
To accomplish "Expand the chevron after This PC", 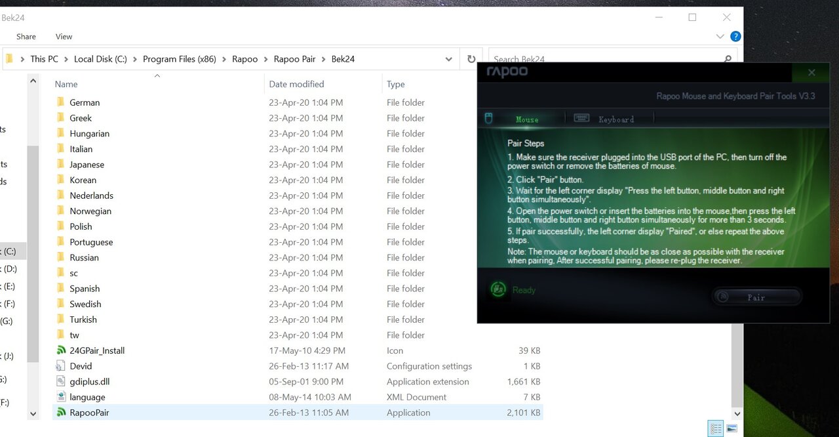I will [x=66, y=59].
